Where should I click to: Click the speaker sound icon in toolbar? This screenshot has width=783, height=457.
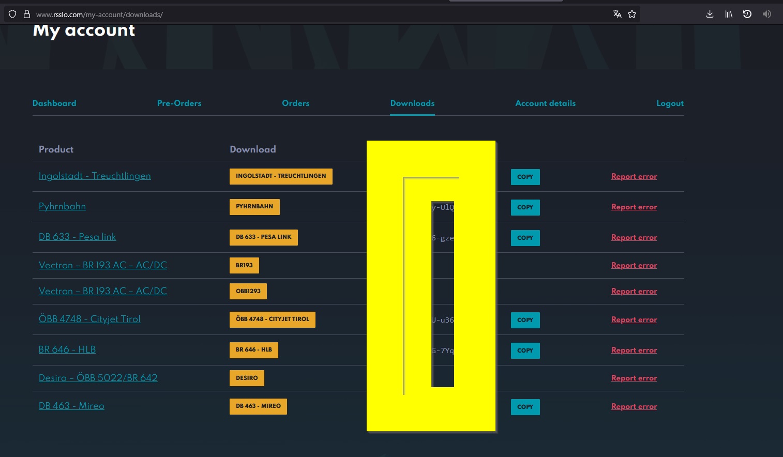pyautogui.click(x=766, y=14)
